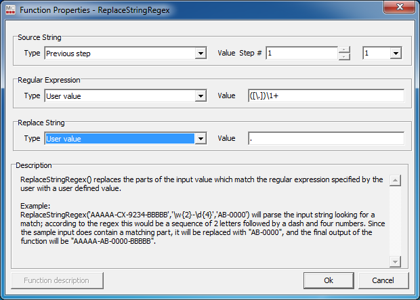
Task: Click the Function description button
Action: click(57, 280)
